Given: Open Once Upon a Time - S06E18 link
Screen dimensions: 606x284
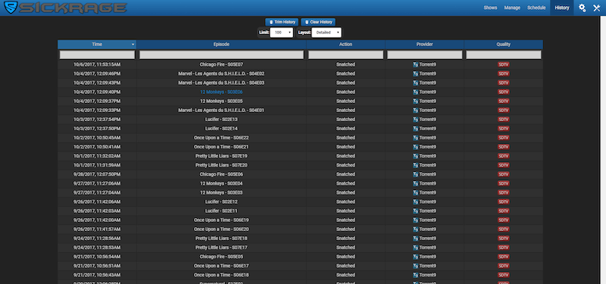Looking at the screenshot, I should pyautogui.click(x=221, y=275).
